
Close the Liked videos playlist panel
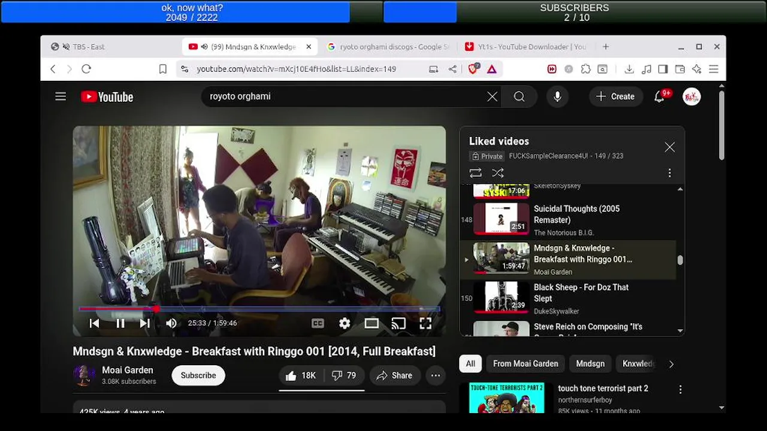[669, 147]
